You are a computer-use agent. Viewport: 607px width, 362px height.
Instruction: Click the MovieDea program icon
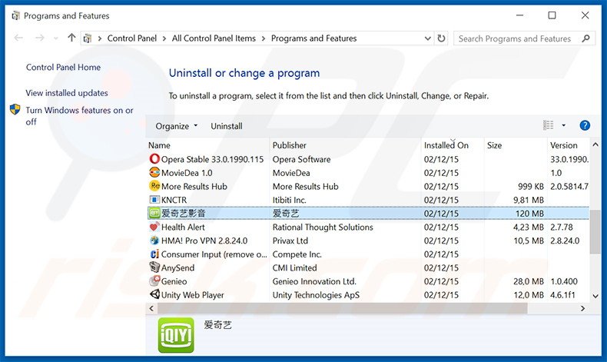(154, 173)
